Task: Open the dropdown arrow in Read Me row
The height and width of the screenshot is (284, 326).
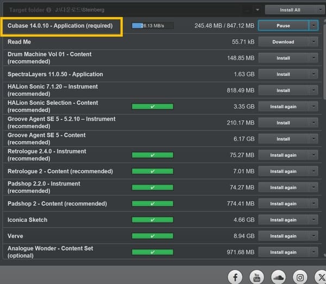Action: (x=314, y=42)
